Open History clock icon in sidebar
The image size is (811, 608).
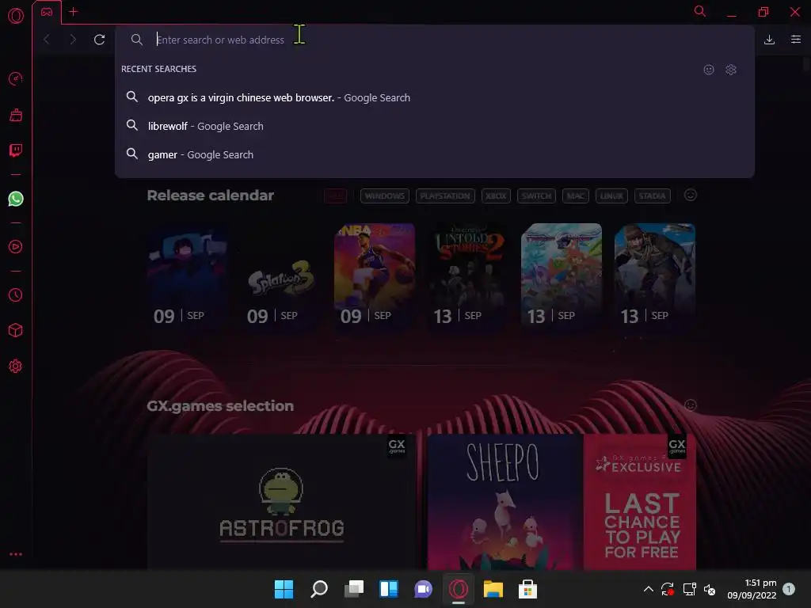click(16, 294)
